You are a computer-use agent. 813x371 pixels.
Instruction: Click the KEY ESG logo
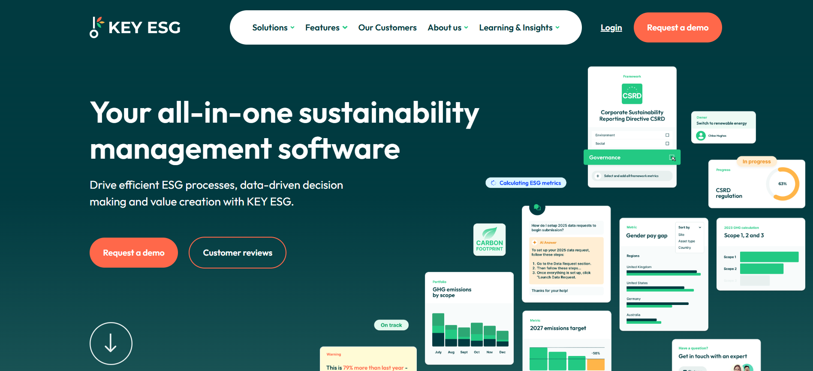tap(135, 27)
